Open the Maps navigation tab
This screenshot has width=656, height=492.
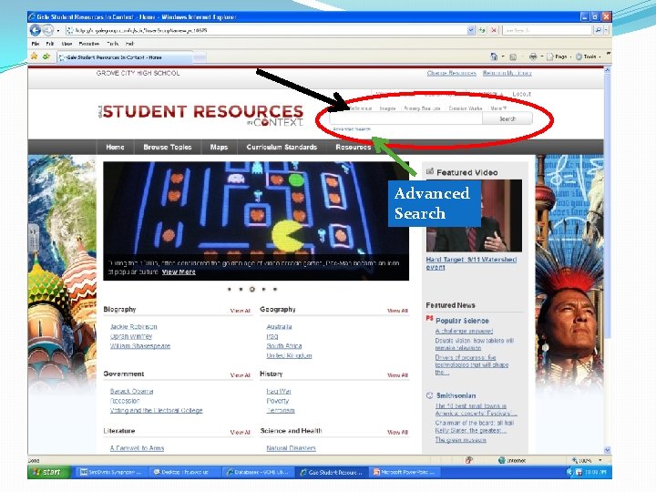click(x=219, y=147)
